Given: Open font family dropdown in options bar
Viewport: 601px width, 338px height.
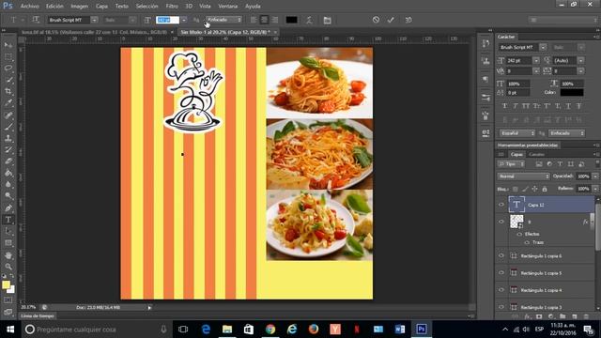Looking at the screenshot, I should tap(94, 20).
